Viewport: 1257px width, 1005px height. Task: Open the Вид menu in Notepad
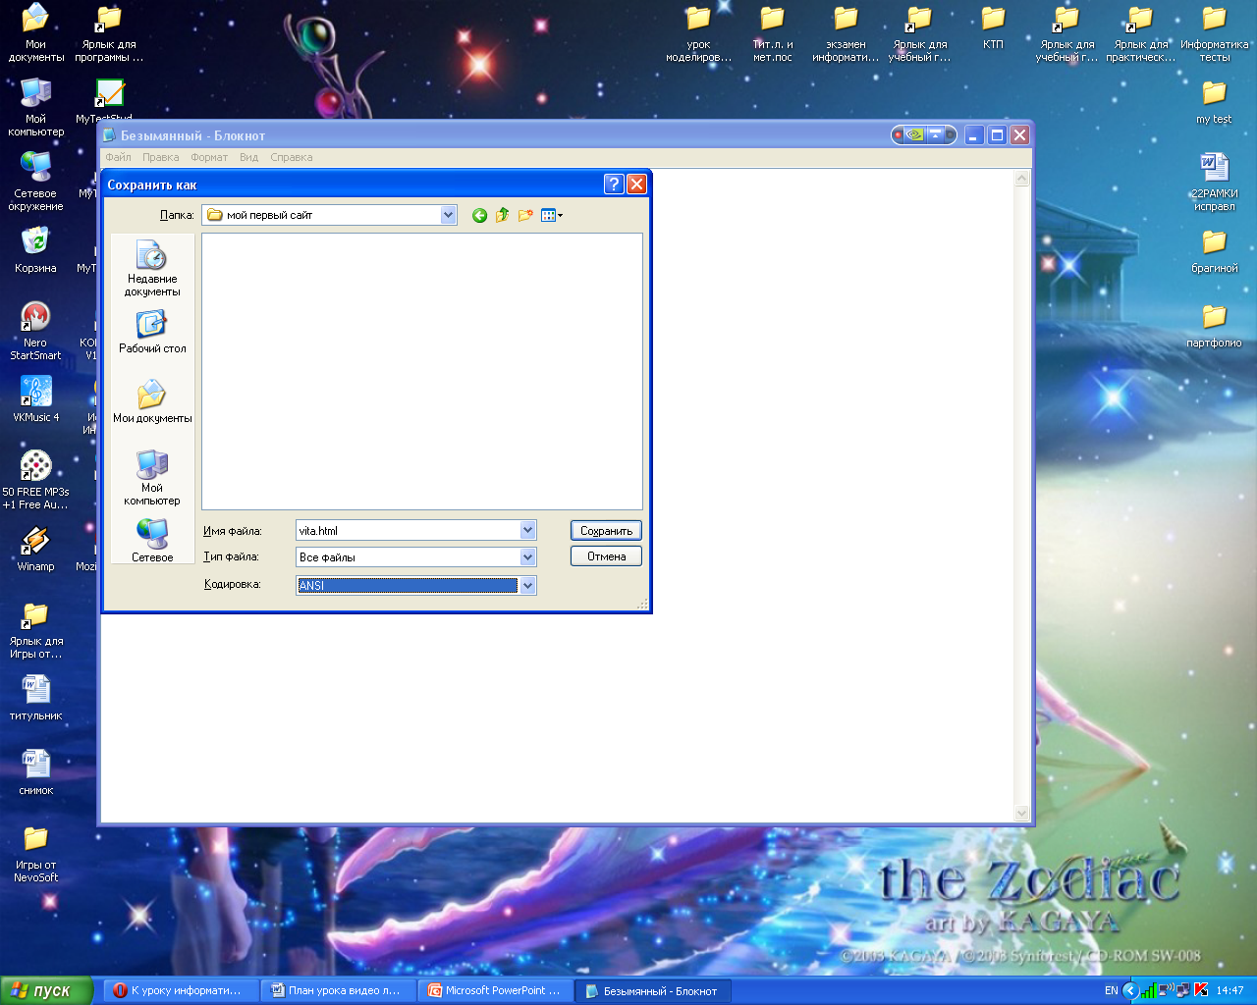click(x=248, y=157)
